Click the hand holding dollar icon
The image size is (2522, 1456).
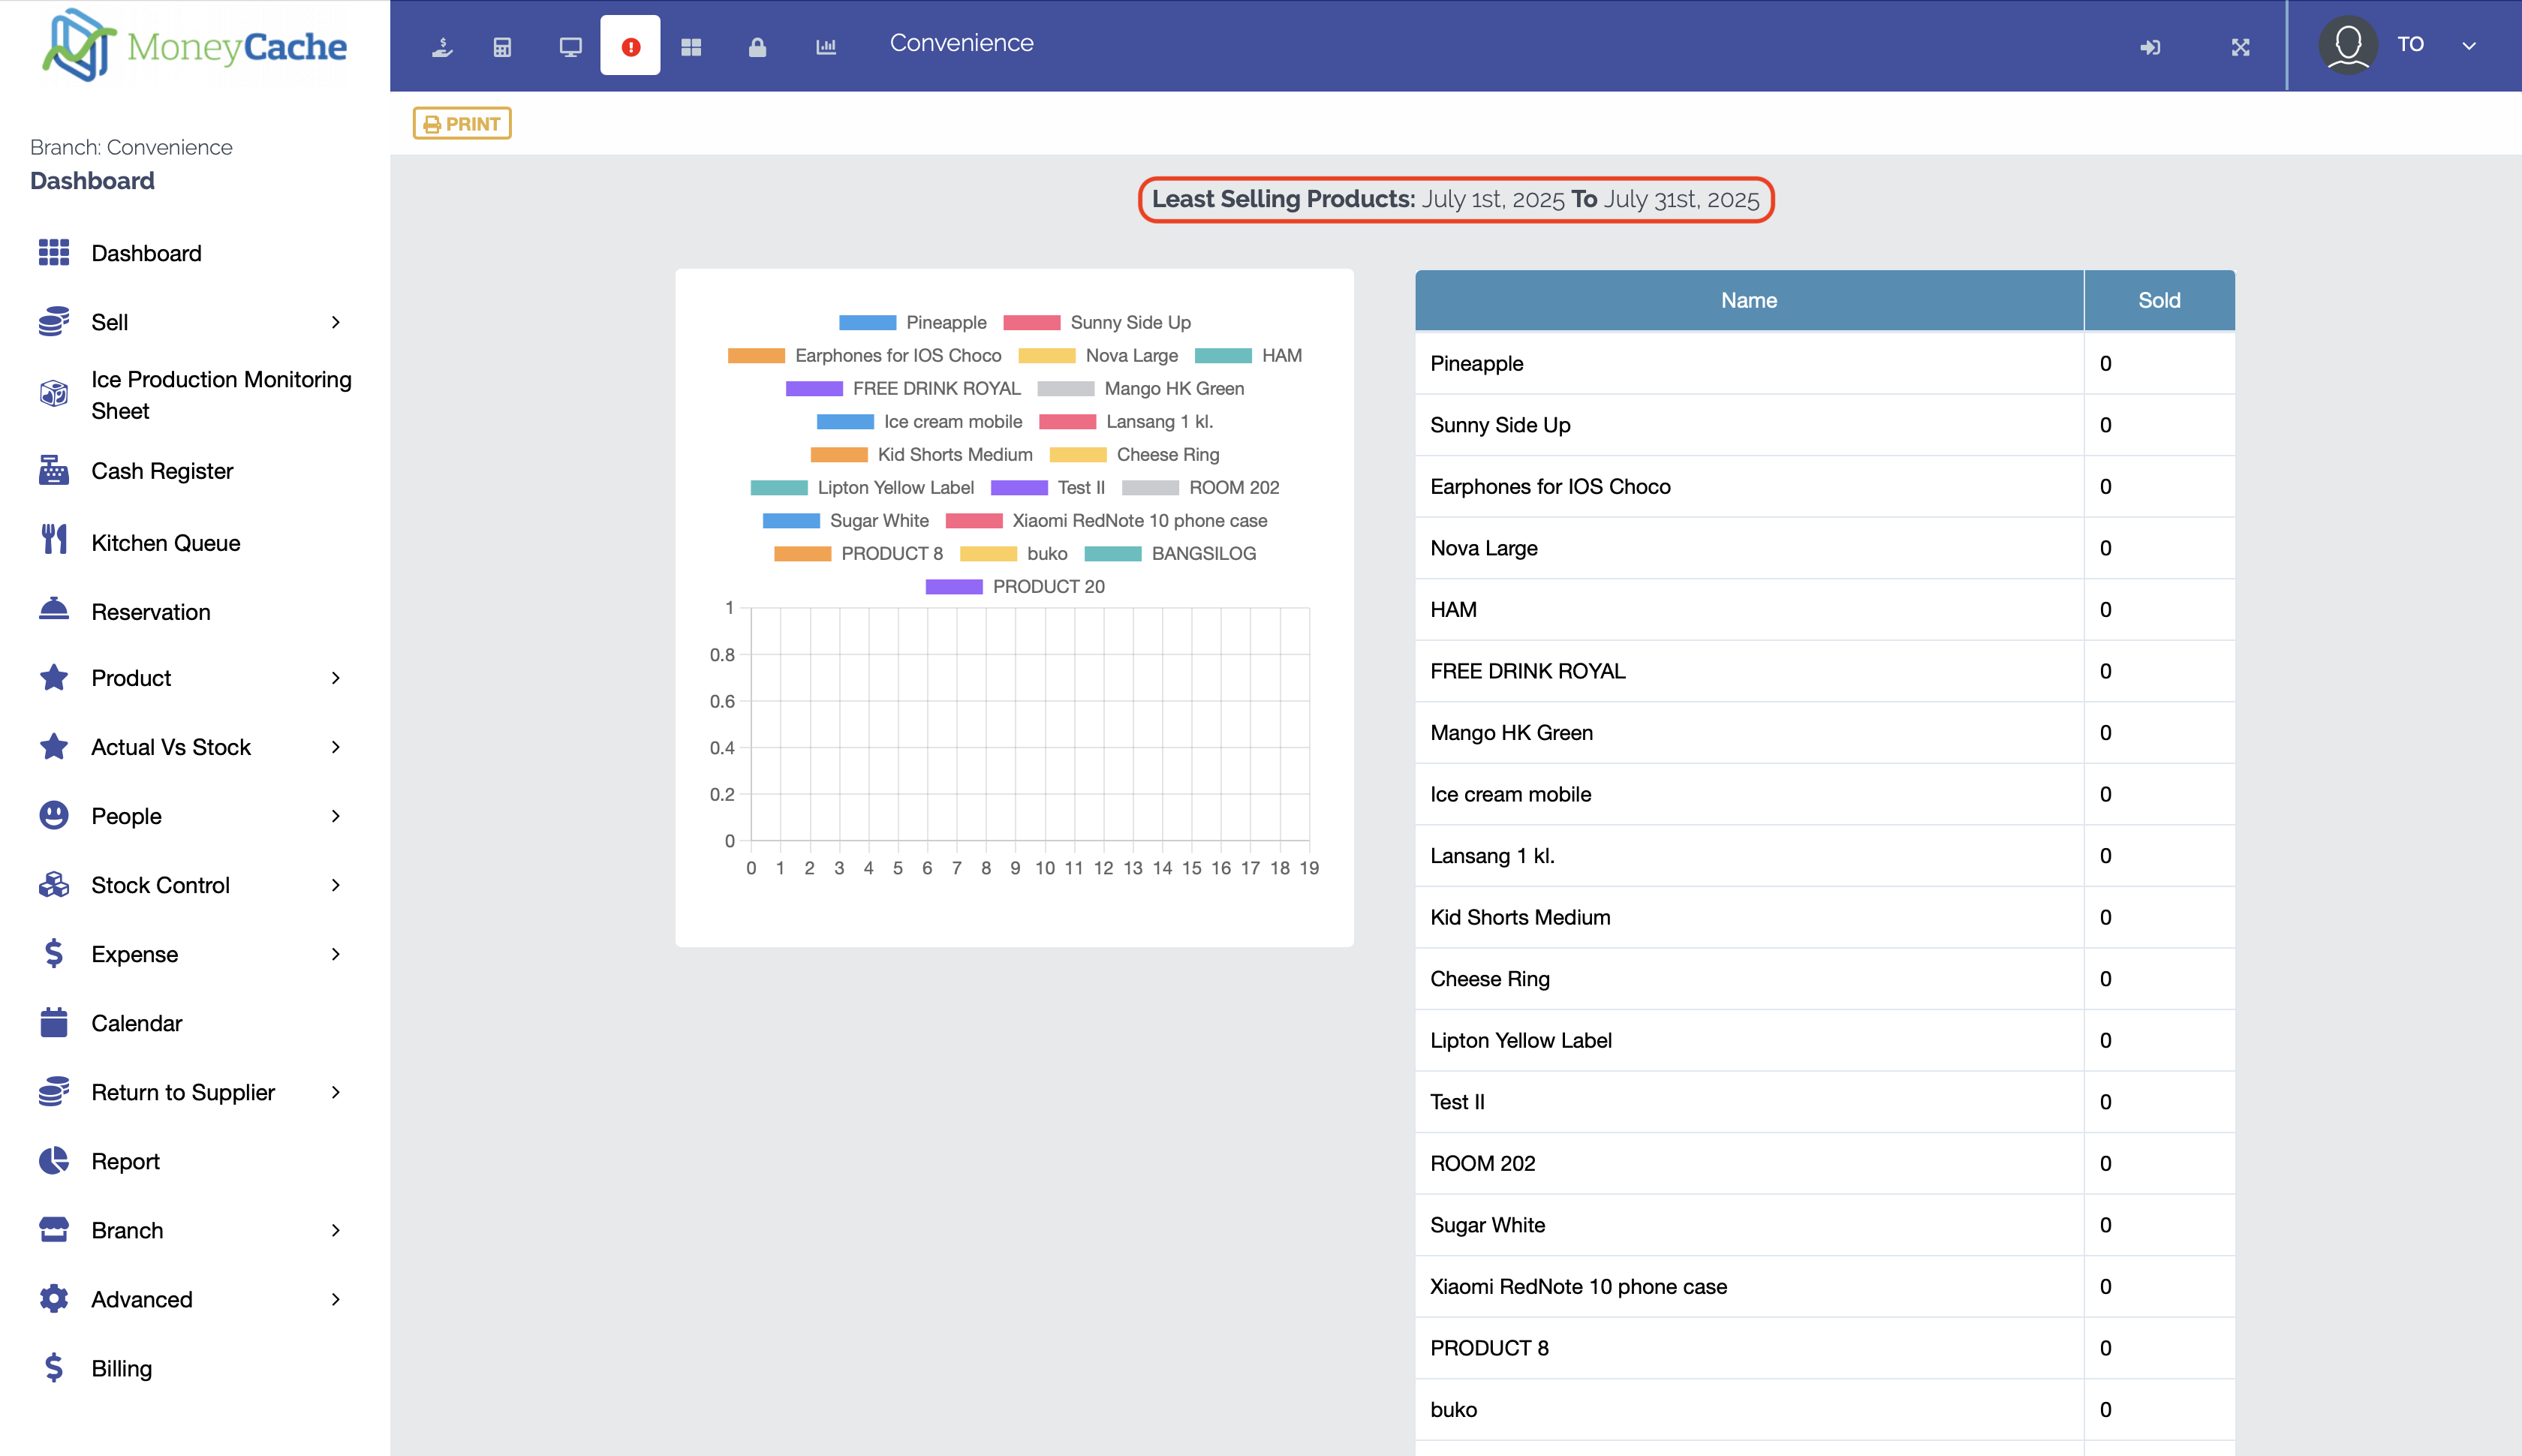point(442,46)
